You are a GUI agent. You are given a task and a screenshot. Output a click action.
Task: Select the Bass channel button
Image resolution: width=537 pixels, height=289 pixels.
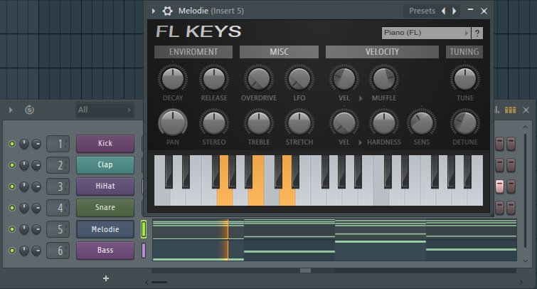(105, 251)
